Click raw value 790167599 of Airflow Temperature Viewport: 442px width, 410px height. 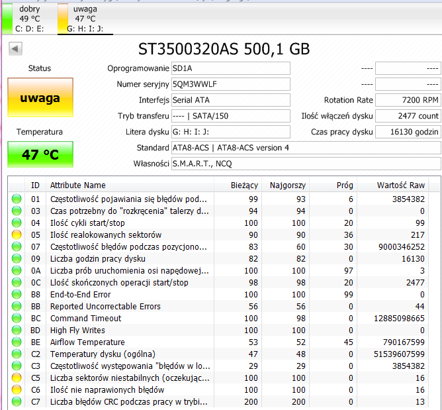[x=404, y=342]
